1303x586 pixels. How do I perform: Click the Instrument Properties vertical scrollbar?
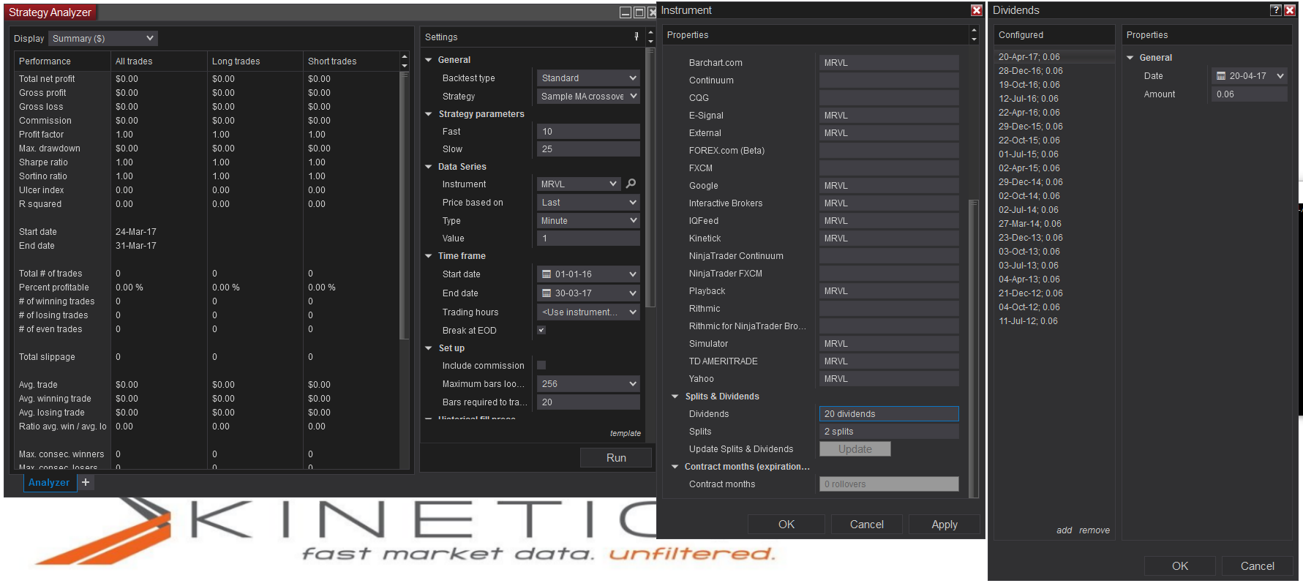point(974,348)
